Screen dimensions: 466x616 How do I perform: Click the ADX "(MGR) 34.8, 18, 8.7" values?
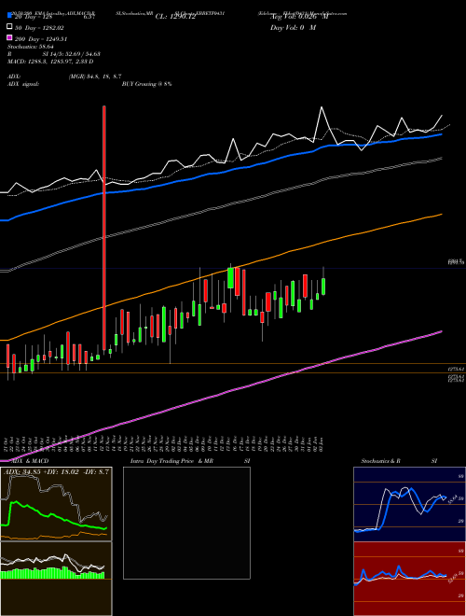click(x=94, y=77)
